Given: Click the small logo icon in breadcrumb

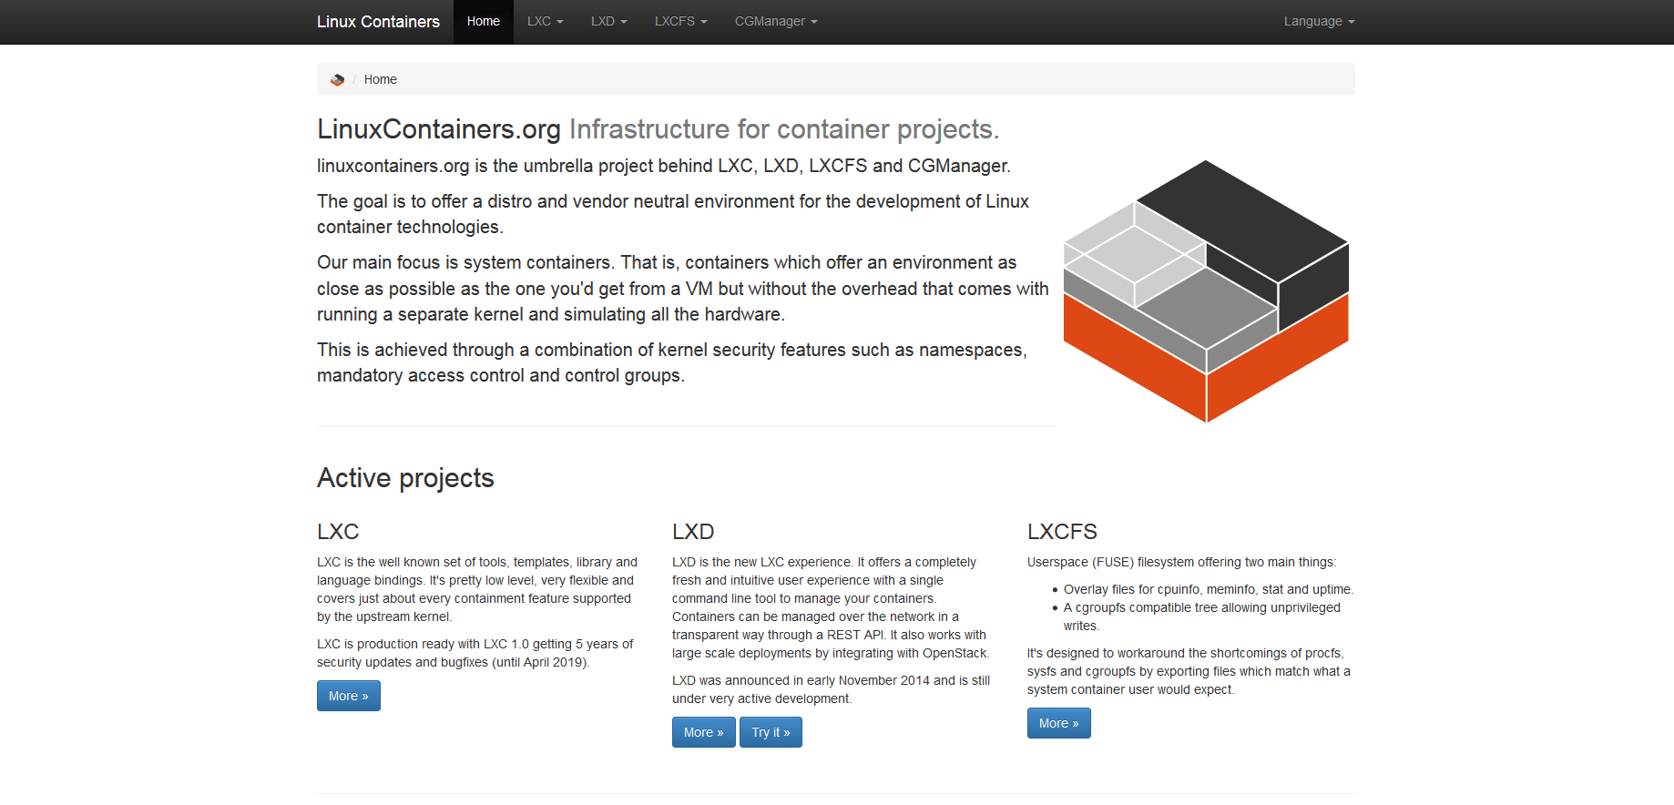Looking at the screenshot, I should [337, 80].
